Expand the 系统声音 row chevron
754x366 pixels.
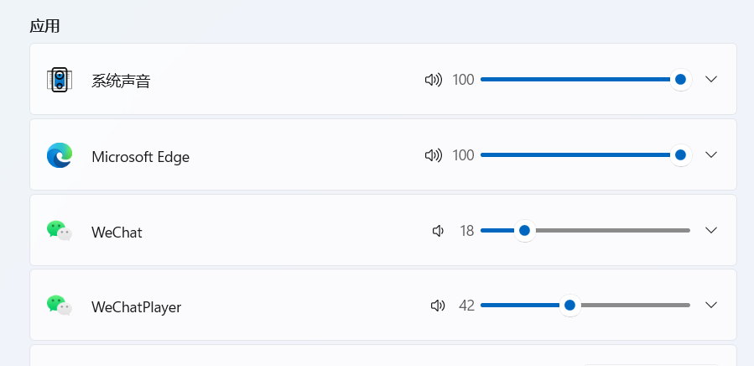[711, 79]
